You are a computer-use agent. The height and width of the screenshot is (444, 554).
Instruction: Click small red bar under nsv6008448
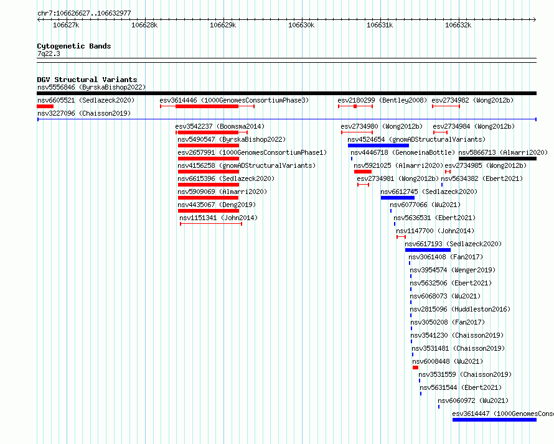416,368
